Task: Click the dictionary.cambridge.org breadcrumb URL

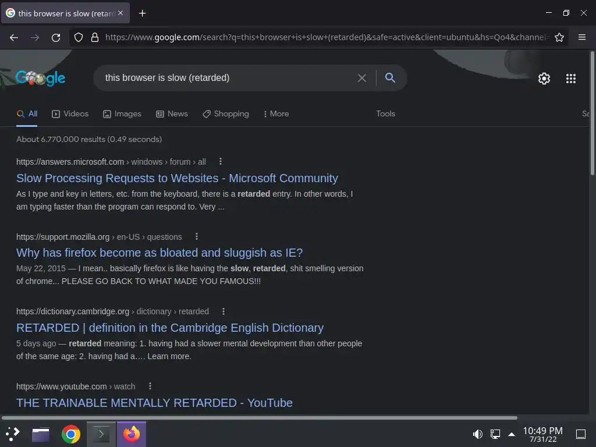Action: 112,311
